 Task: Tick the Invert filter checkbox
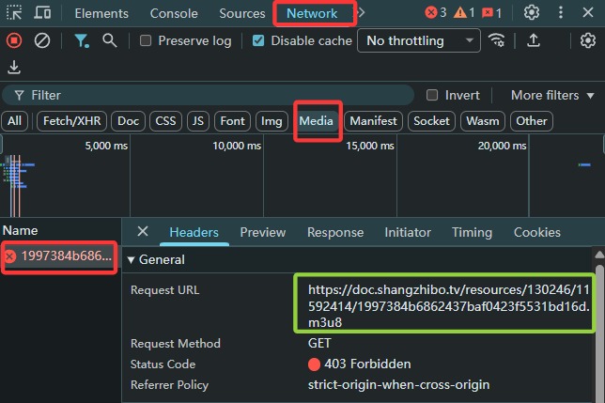[432, 95]
